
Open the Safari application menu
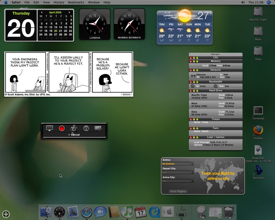click(16, 2)
